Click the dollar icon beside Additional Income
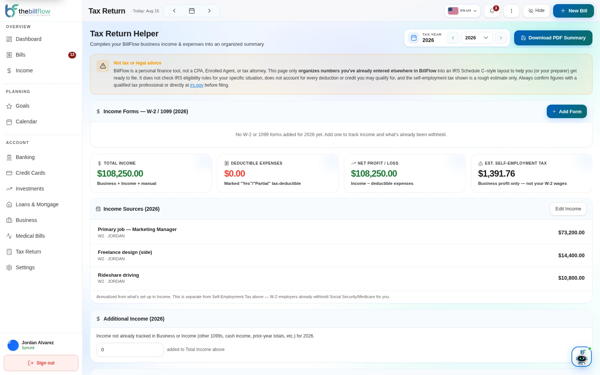The image size is (600, 375). 98,319
